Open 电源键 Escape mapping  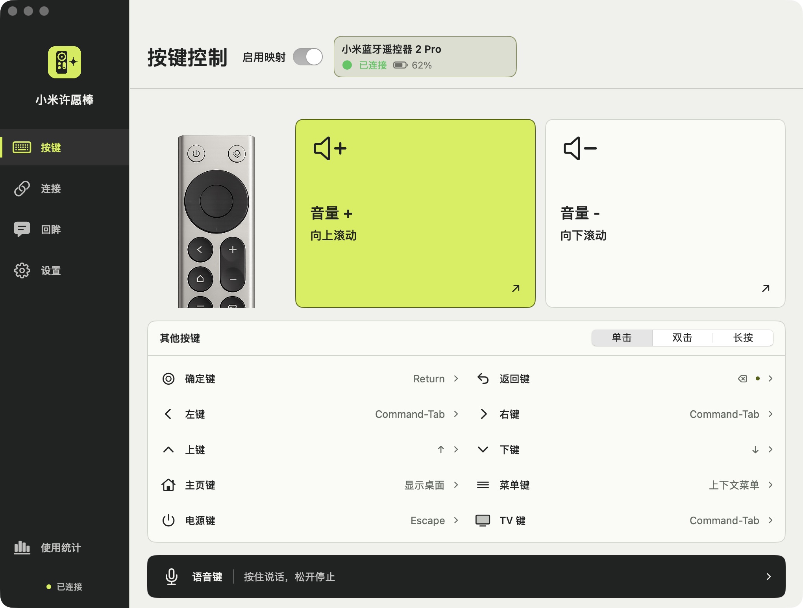pyautogui.click(x=310, y=520)
